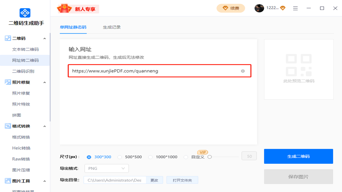Collapse the 格式转换 sidebar section
Screen dimensions: 342x192
tap(44, 126)
